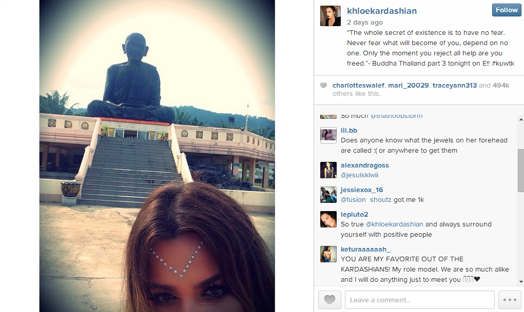Click the comments scrollbar down arrow
524x312 pixels.
pos(520,282)
